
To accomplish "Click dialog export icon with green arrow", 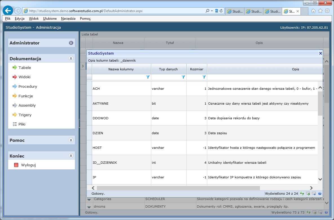I will [x=308, y=193].
